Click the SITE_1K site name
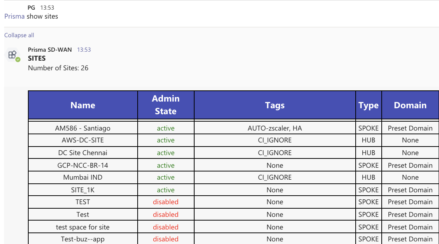Screen dimensions: 439x244 point(83,190)
